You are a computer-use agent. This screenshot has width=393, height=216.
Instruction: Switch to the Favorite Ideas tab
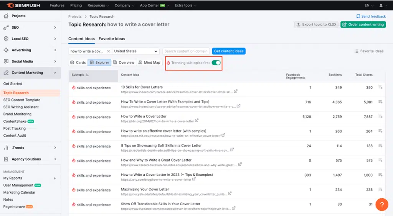coord(112,39)
